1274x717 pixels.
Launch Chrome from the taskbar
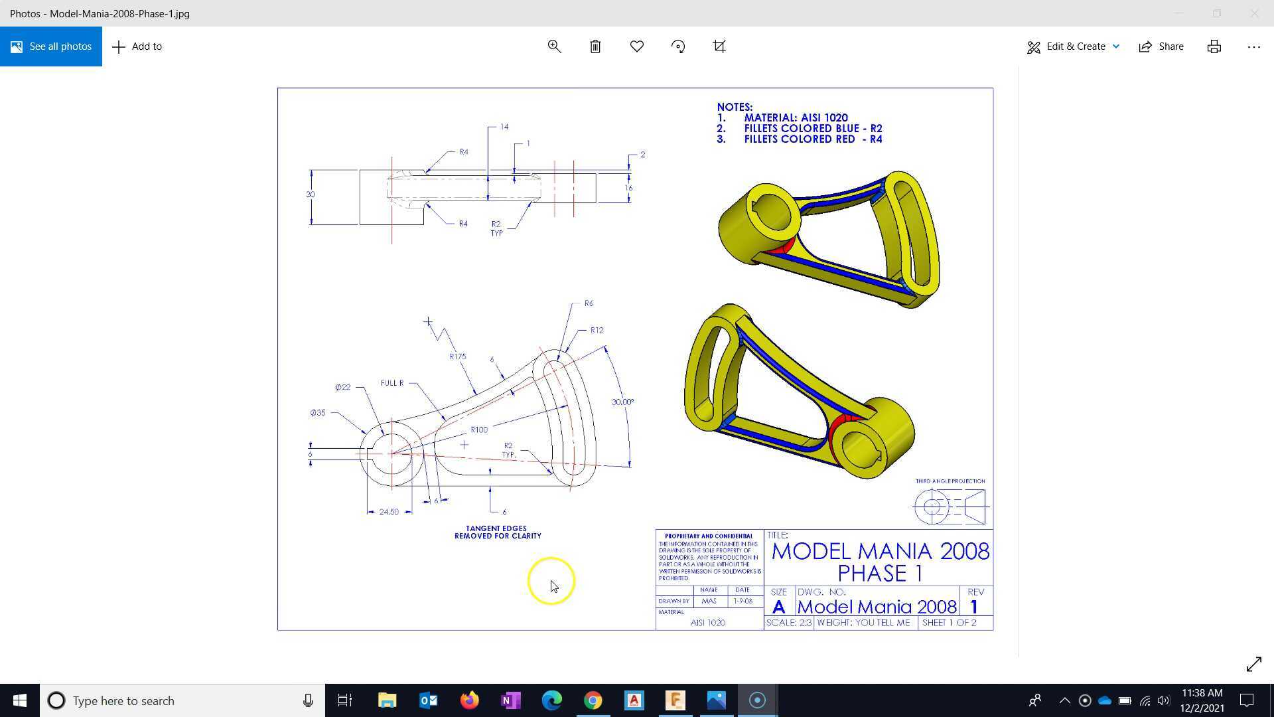click(x=593, y=700)
